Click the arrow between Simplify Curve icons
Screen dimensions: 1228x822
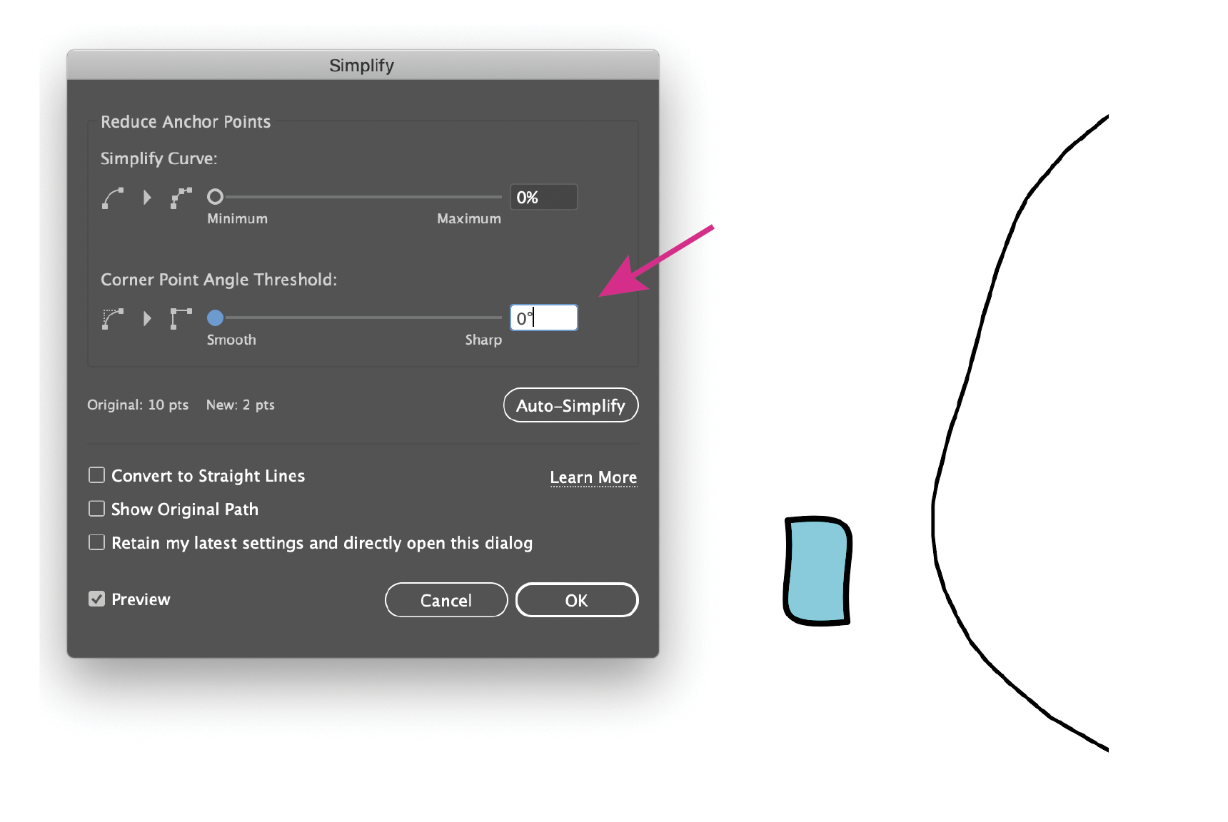(147, 198)
